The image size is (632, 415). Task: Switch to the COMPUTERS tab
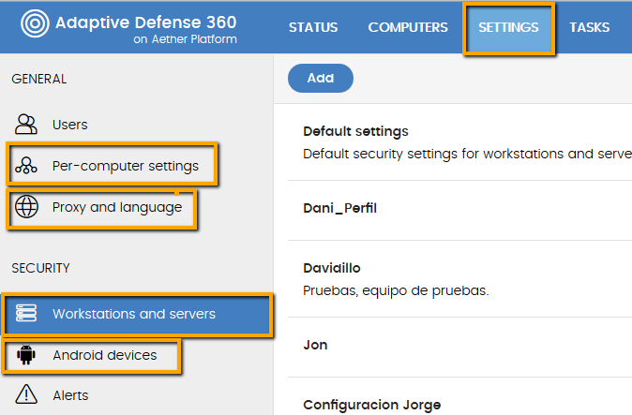point(408,27)
